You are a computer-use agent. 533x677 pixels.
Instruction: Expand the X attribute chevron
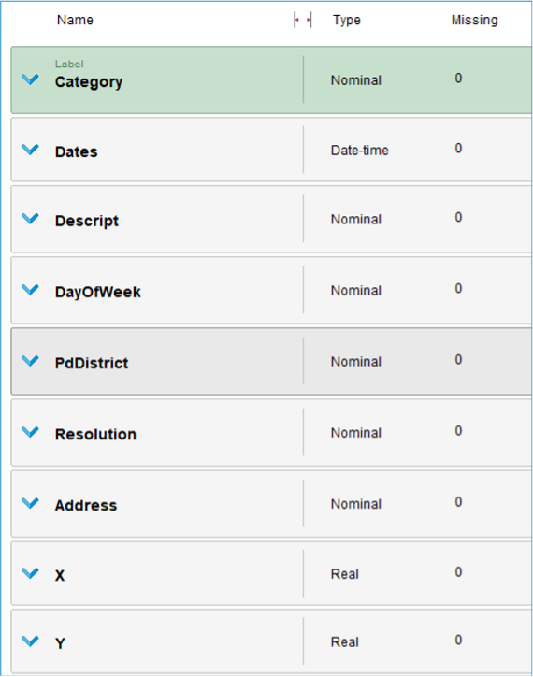[30, 573]
